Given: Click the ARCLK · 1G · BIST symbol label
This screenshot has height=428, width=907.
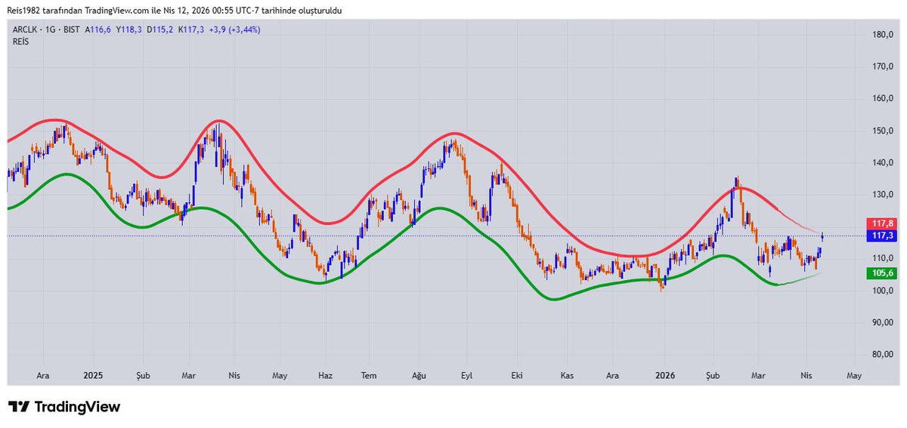Looking at the screenshot, I should pos(46,29).
